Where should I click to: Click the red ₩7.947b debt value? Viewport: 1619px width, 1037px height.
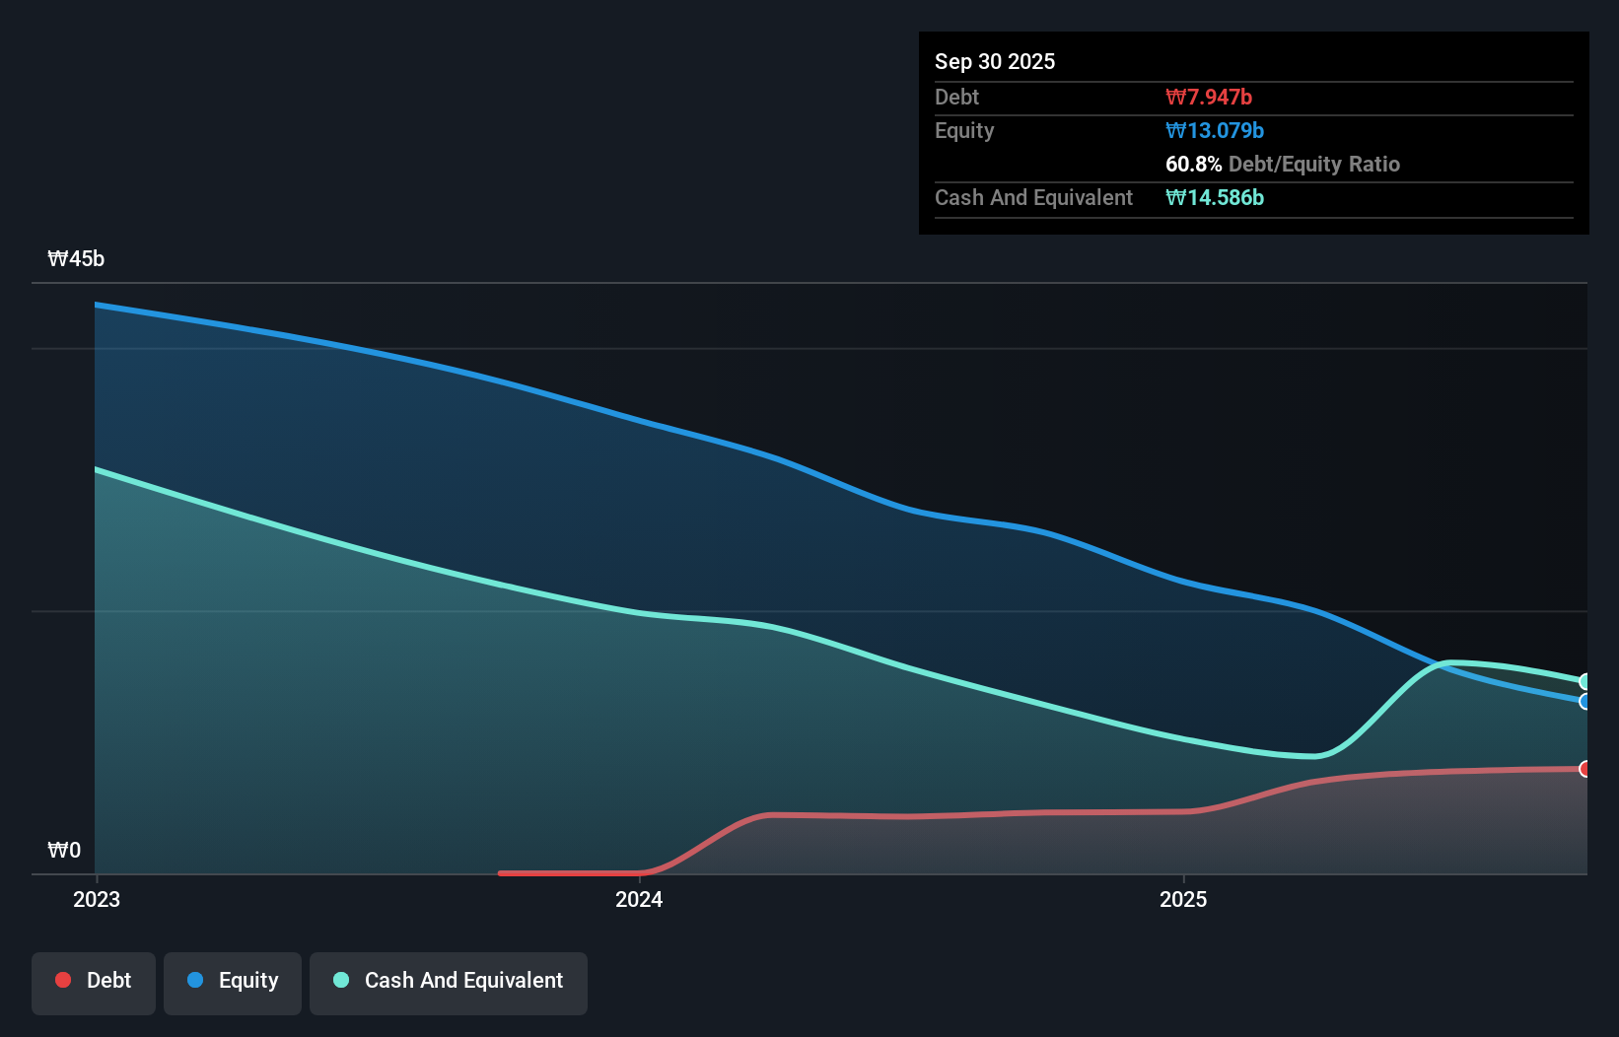pyautogui.click(x=1208, y=97)
